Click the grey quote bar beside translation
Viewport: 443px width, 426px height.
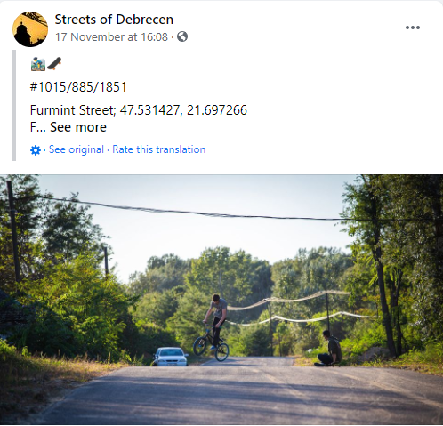click(14, 105)
